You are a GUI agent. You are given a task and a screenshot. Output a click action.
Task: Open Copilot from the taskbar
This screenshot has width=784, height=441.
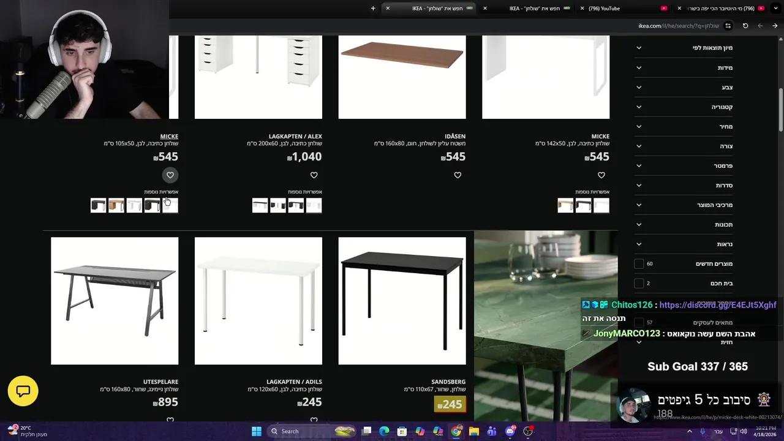(420, 431)
